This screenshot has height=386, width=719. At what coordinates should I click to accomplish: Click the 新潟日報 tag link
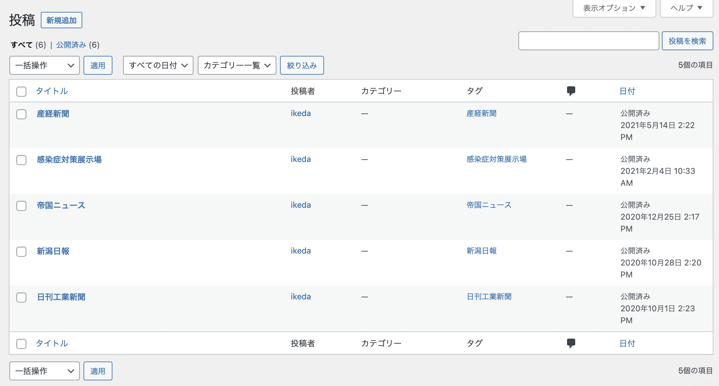coord(482,251)
